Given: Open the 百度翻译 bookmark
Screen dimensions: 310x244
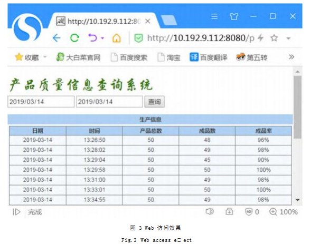Looking at the screenshot, I should coord(209,57).
